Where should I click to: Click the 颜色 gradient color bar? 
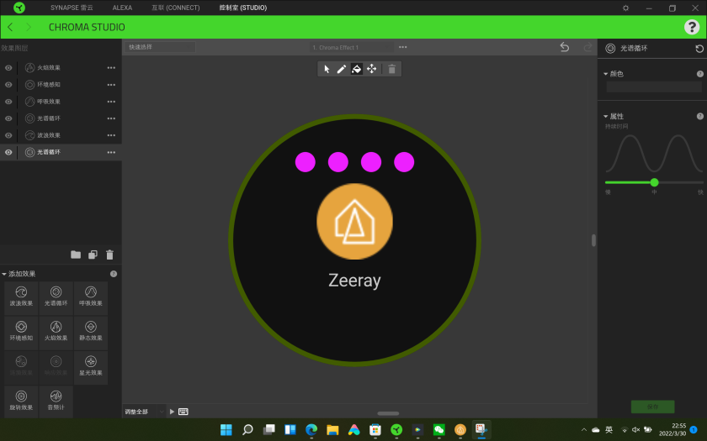tap(654, 87)
